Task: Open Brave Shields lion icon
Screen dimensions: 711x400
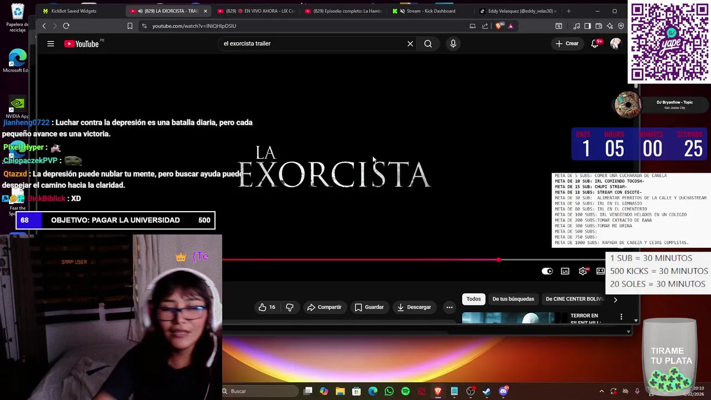Action: pyautogui.click(x=499, y=26)
